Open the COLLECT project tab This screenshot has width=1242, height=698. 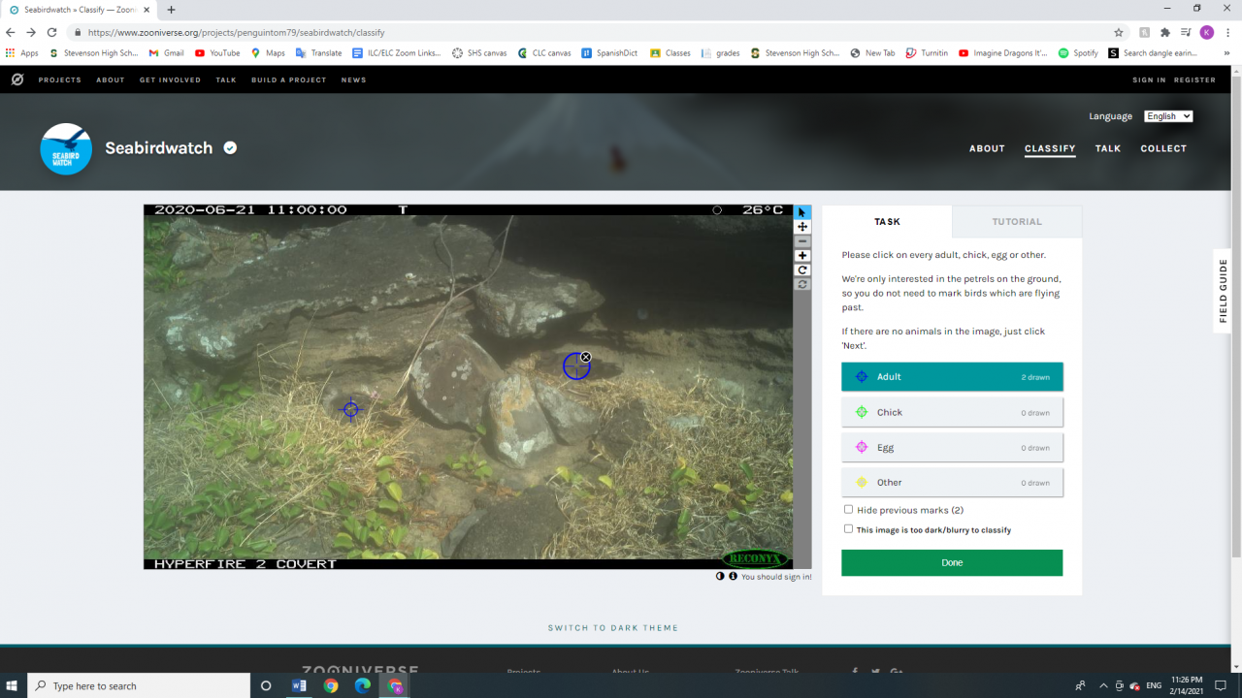pyautogui.click(x=1163, y=148)
